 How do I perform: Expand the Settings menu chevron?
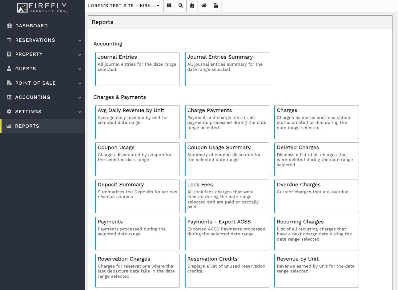pyautogui.click(x=80, y=112)
